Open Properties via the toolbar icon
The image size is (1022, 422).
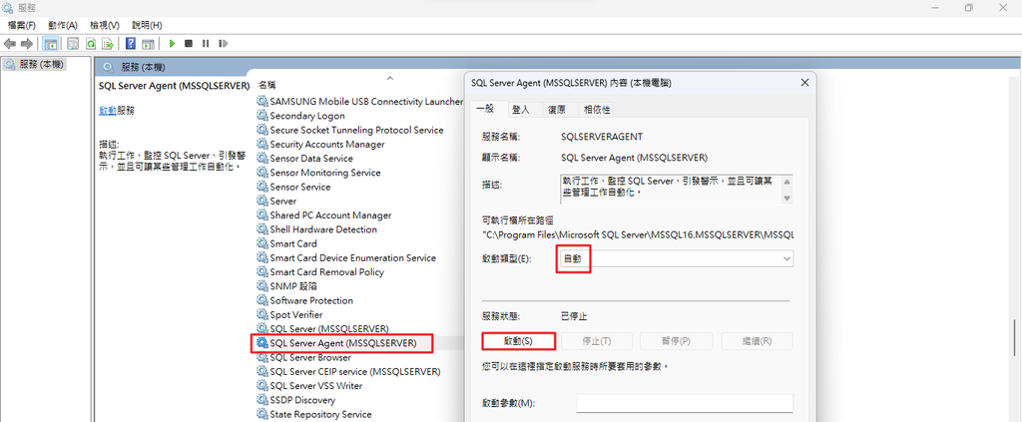pos(73,44)
